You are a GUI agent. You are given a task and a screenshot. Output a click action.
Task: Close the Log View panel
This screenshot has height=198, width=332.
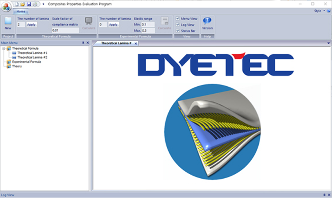(x=329, y=194)
